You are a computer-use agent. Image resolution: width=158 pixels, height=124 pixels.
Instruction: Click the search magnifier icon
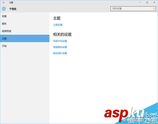point(154,9)
